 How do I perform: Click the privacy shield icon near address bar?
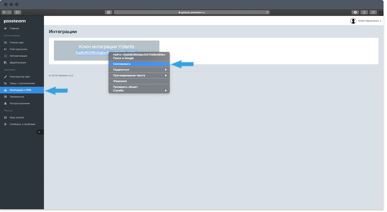pos(108,12)
